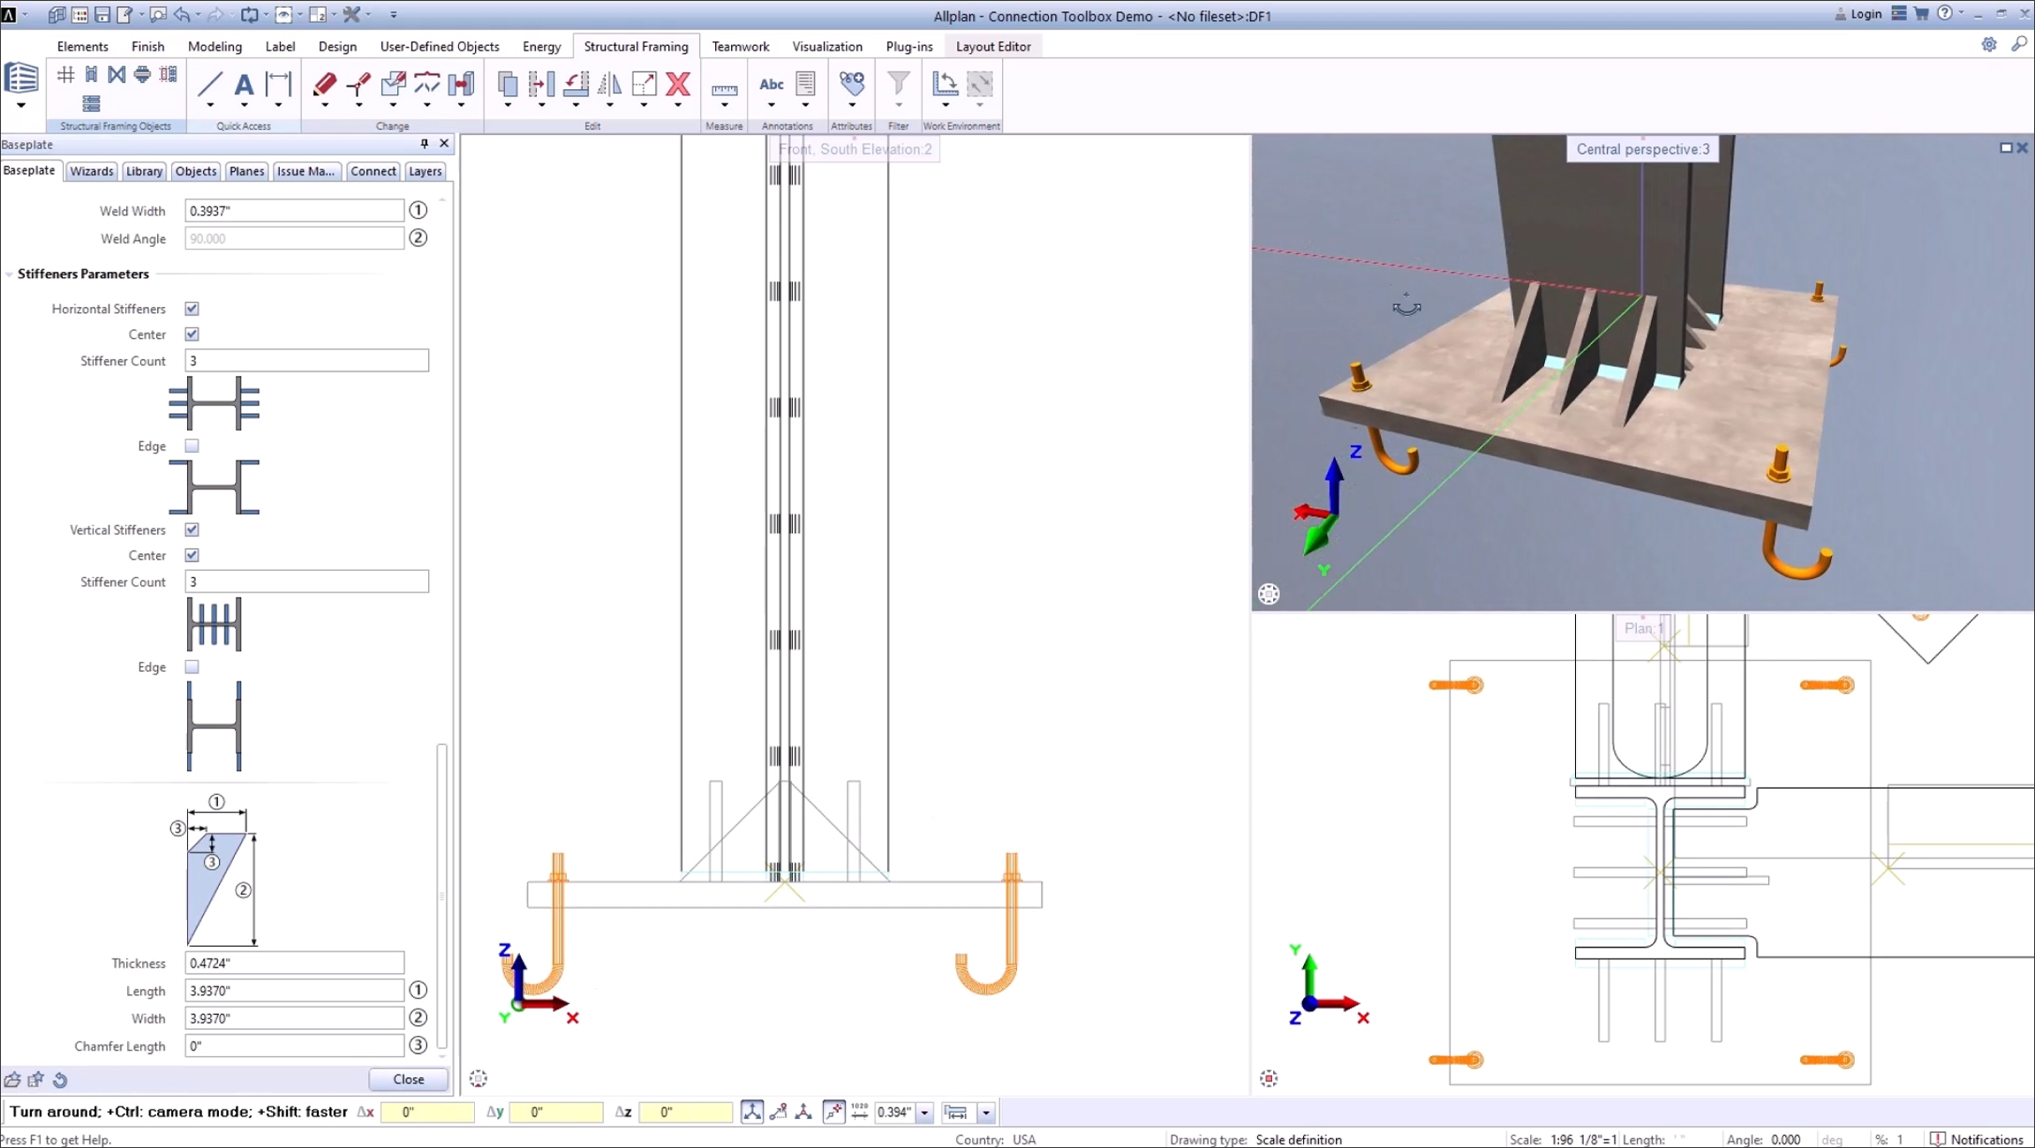
Task: Click the Connect panel tab
Action: point(373,171)
